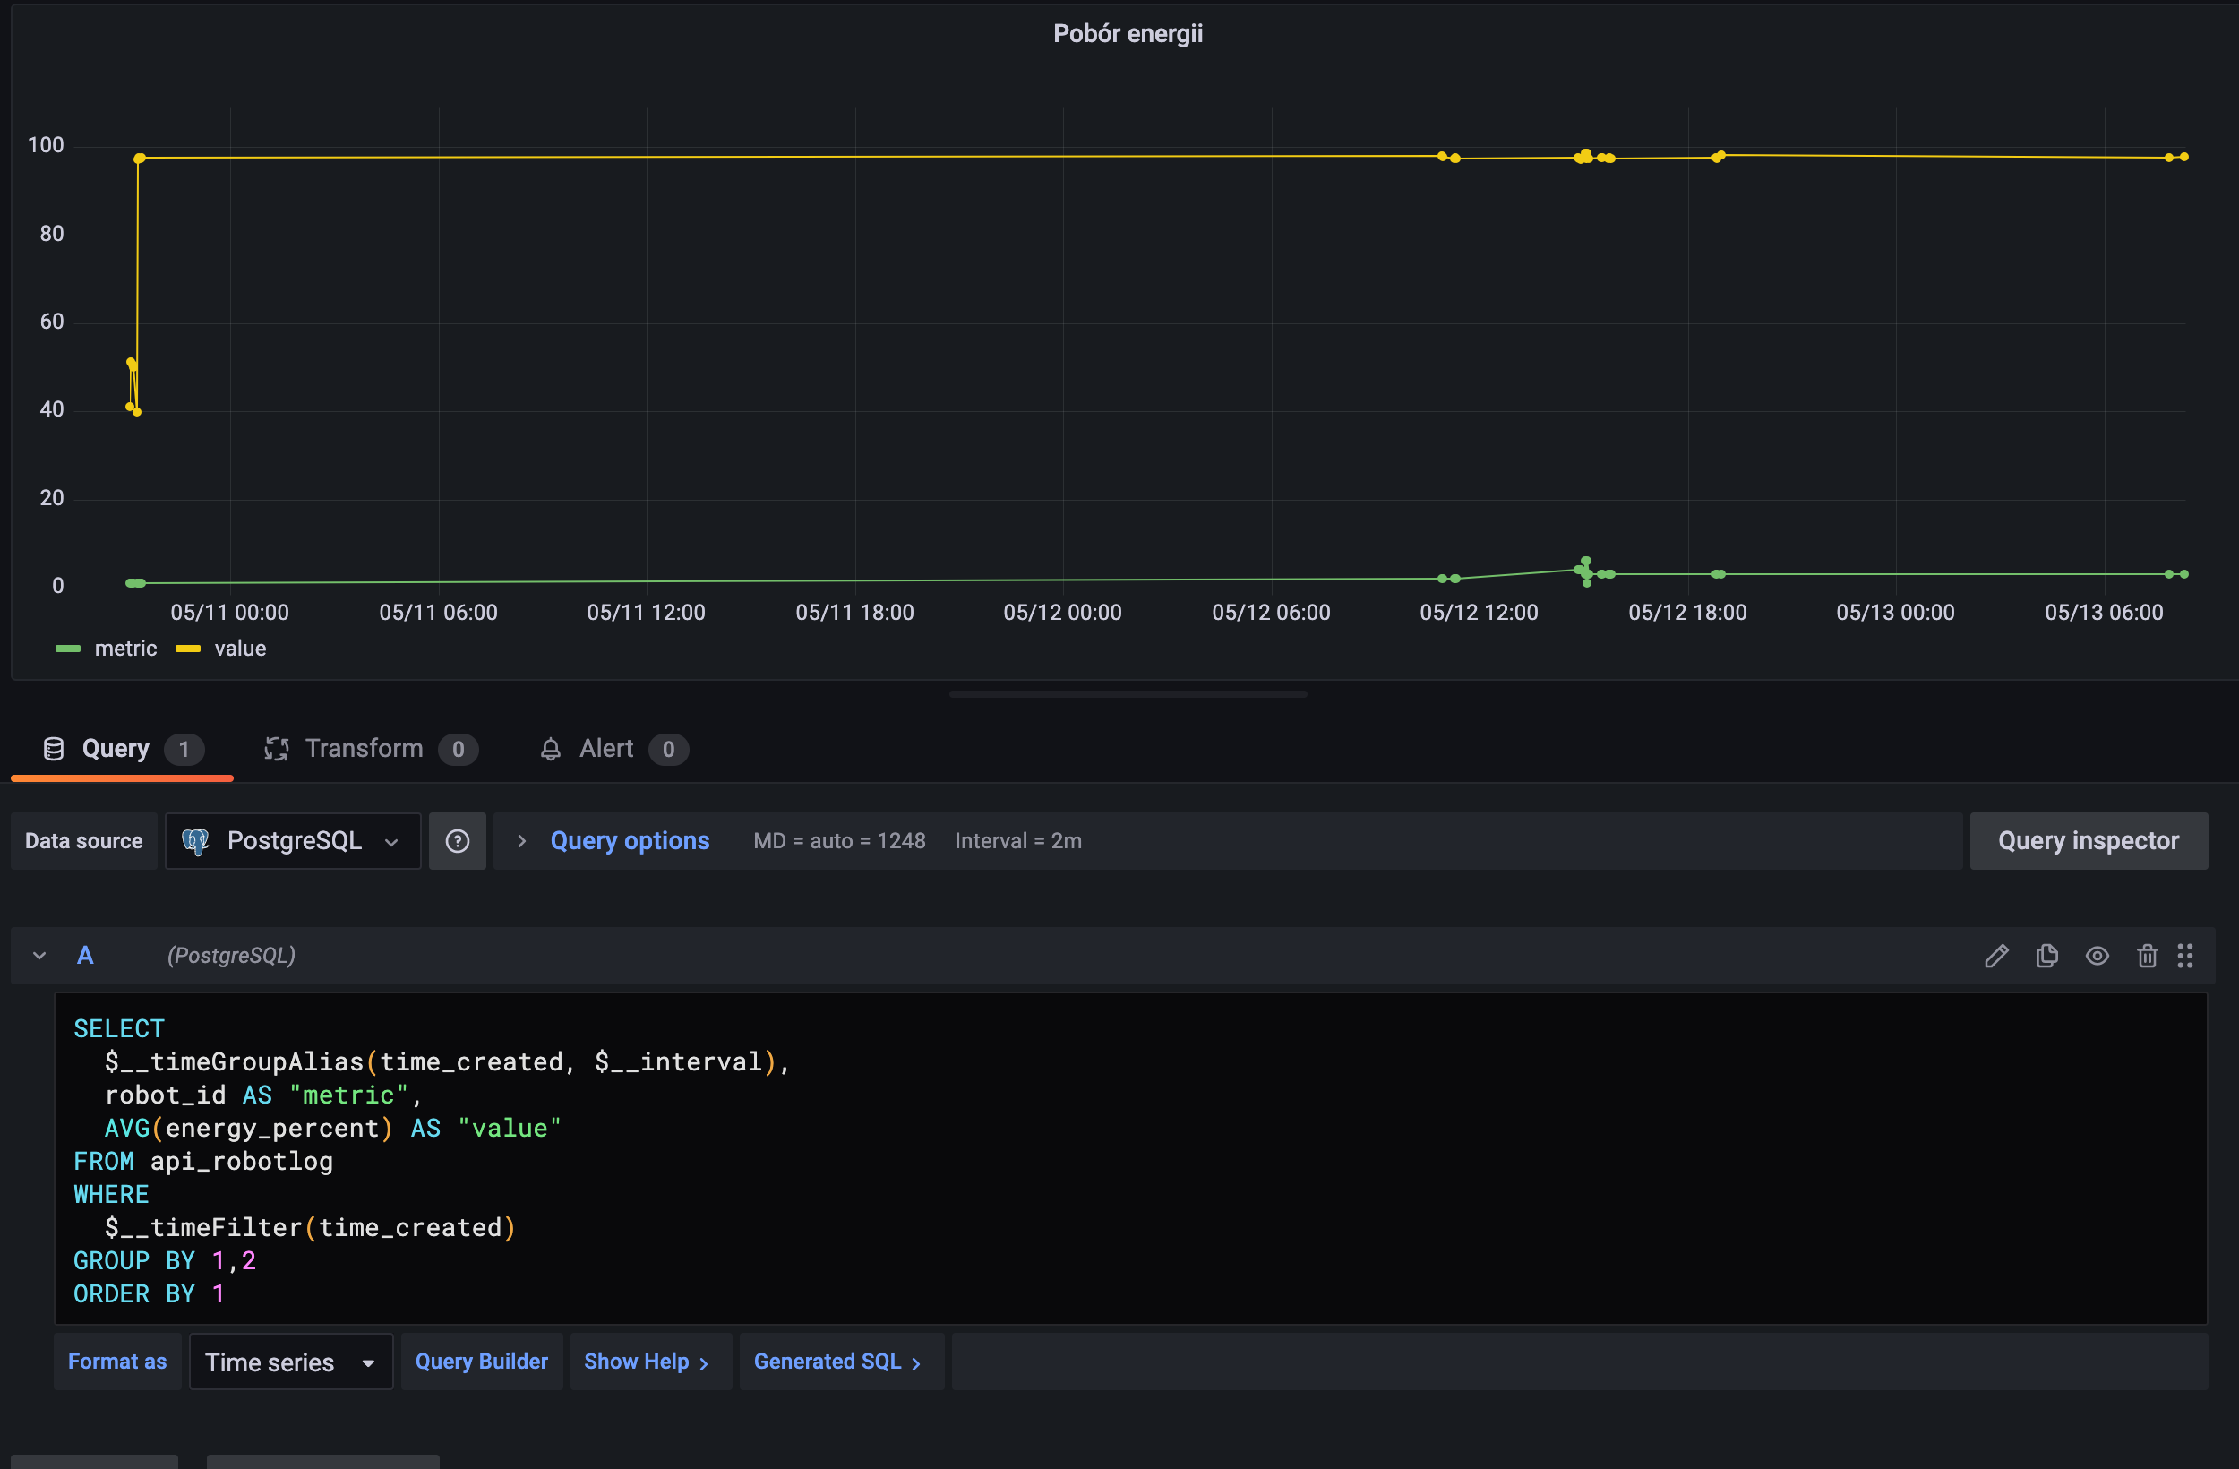Switch to the Query Builder mode
2239x1469 pixels.
481,1362
